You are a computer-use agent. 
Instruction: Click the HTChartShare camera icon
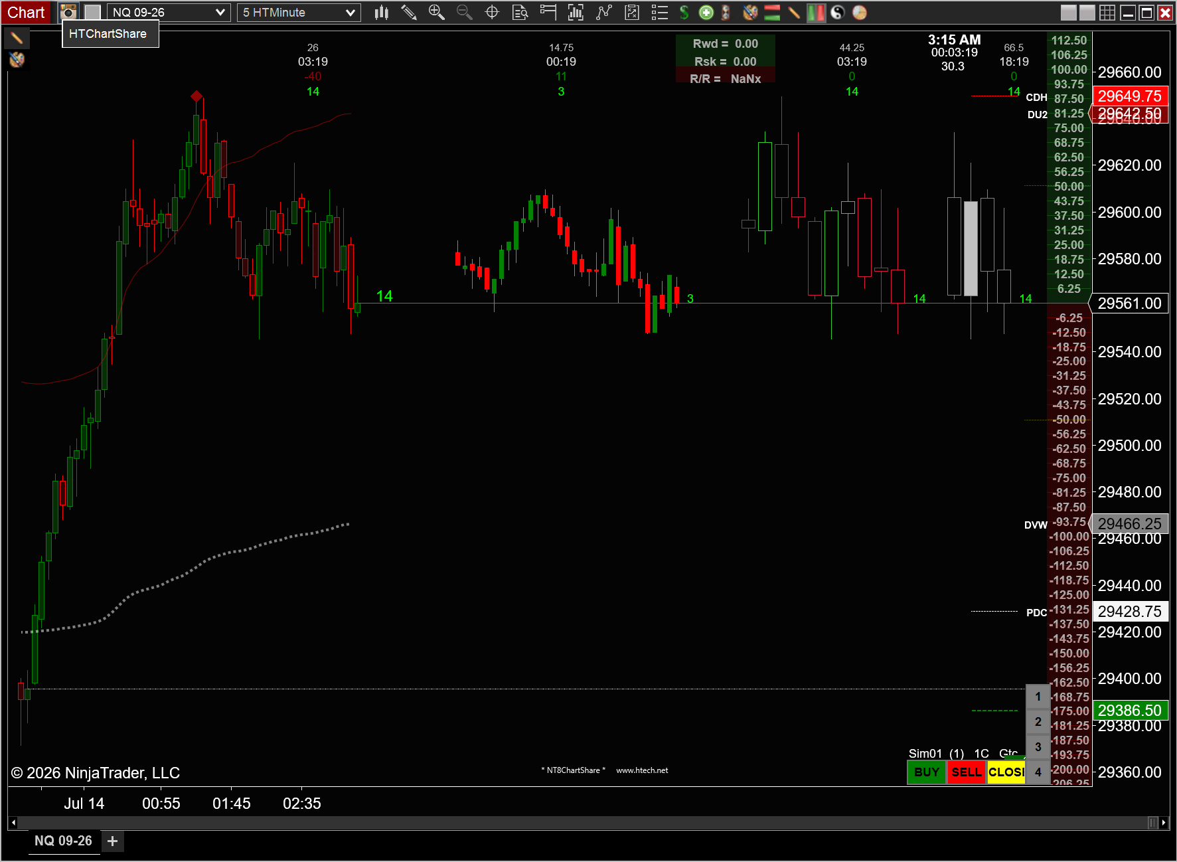pyautogui.click(x=68, y=12)
